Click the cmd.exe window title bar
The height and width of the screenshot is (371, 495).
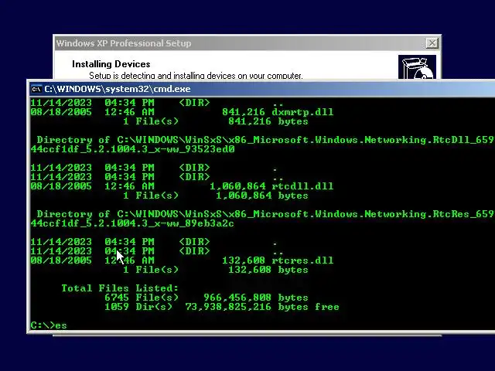pyautogui.click(x=262, y=89)
